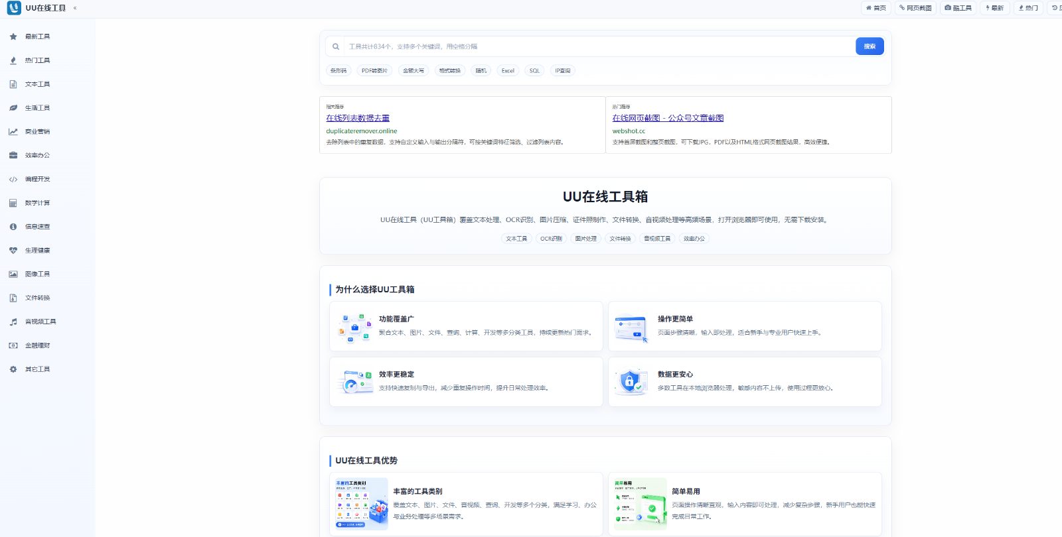Select the 数学计算 calculator icon

(13, 203)
